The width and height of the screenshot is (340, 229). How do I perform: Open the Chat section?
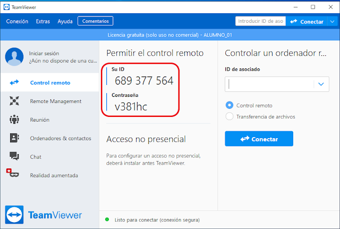50,157
